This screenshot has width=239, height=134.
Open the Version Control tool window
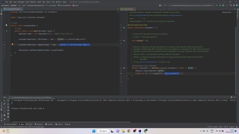tap(10, 124)
